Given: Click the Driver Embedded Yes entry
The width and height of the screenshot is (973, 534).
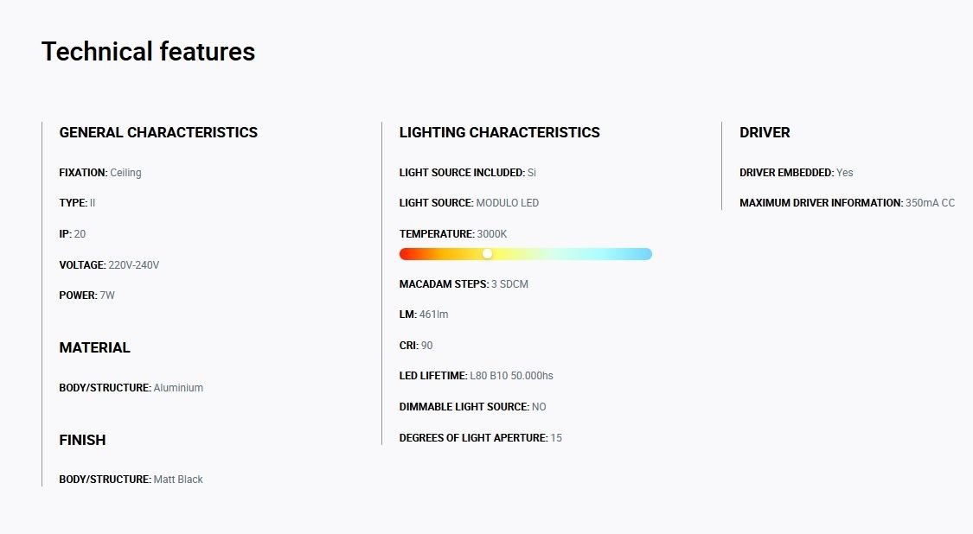Looking at the screenshot, I should tap(797, 173).
